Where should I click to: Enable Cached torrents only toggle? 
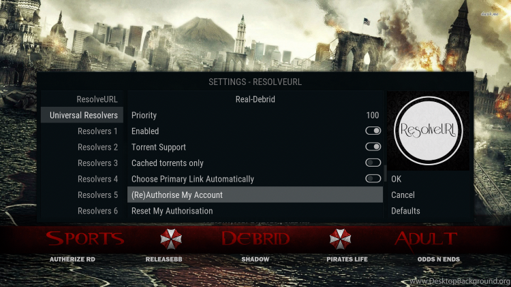373,163
